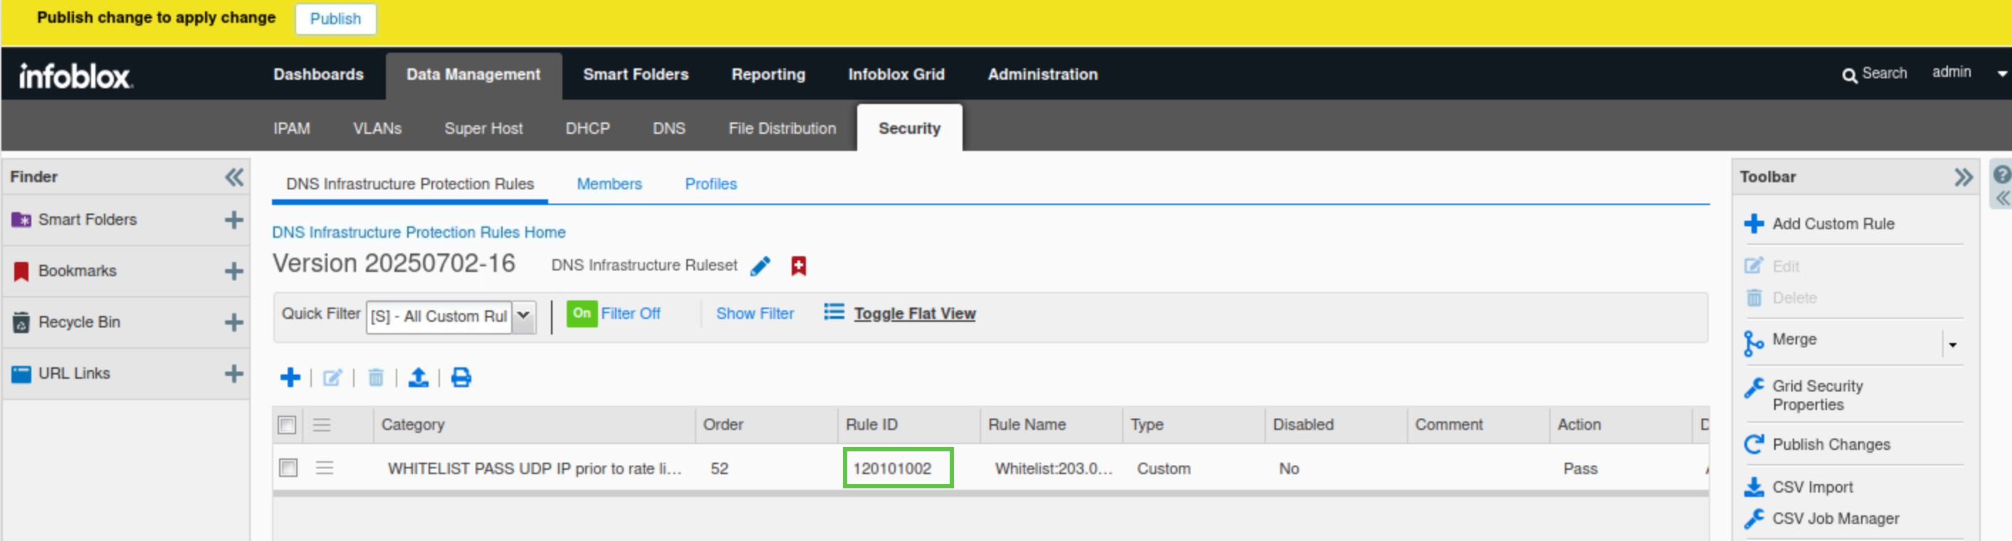2012x541 pixels.
Task: Check the WHITELIST PASS UDP rule checkbox
Action: (x=288, y=468)
